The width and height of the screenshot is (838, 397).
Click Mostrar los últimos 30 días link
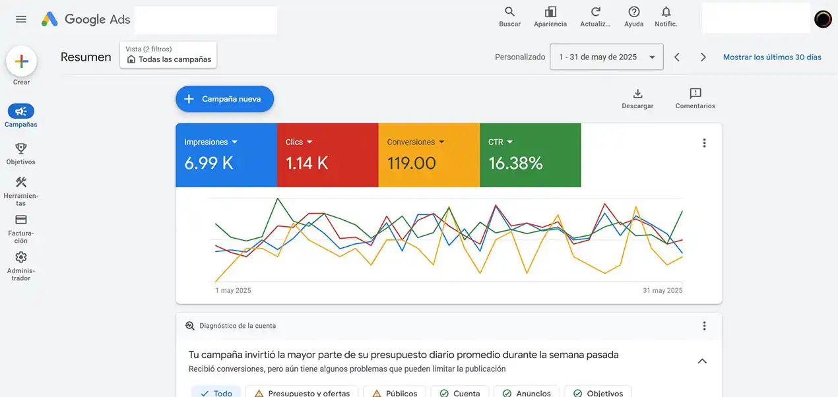[772, 57]
